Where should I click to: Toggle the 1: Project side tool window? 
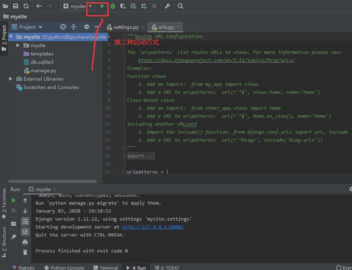point(4,37)
